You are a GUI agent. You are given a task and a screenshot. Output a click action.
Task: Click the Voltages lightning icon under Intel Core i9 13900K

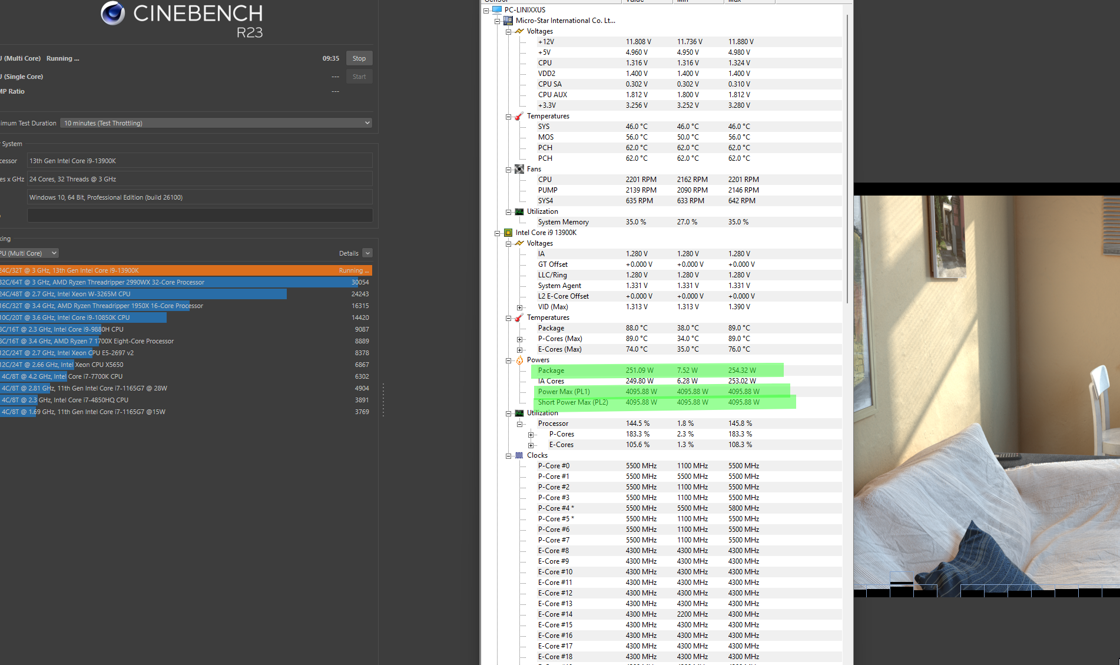tap(519, 243)
